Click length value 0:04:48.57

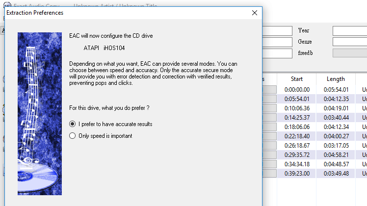pos(336,164)
